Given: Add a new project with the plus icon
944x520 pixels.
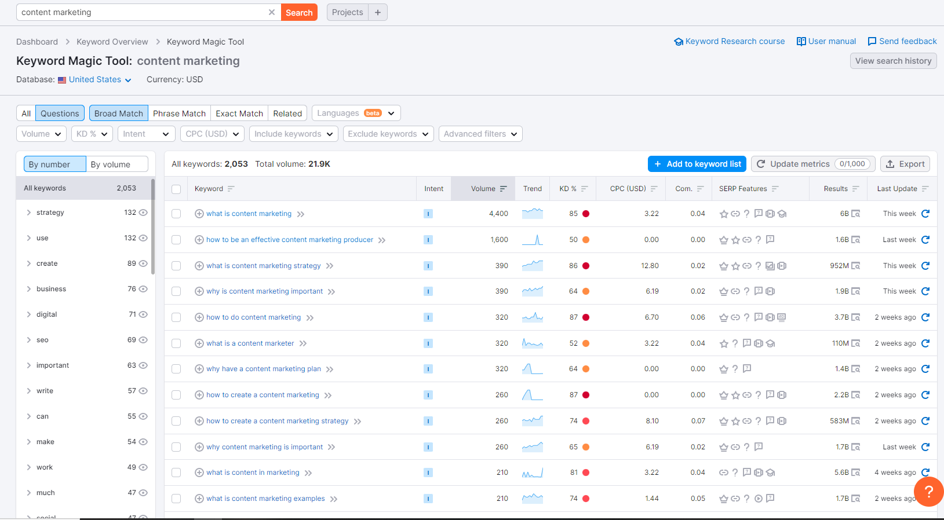Looking at the screenshot, I should [x=378, y=12].
